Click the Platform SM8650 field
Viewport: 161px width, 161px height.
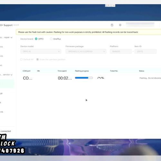click(121, 52)
